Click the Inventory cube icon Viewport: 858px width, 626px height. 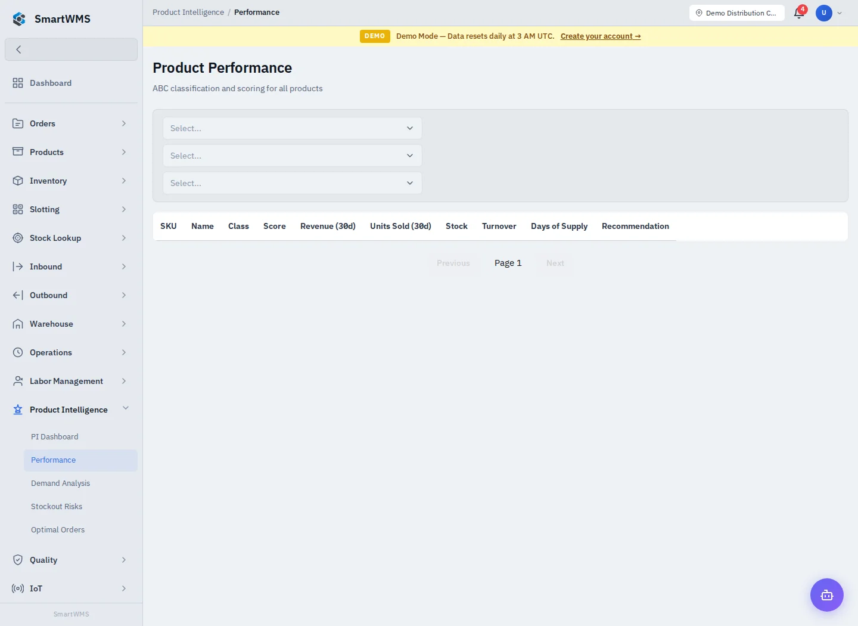(18, 181)
